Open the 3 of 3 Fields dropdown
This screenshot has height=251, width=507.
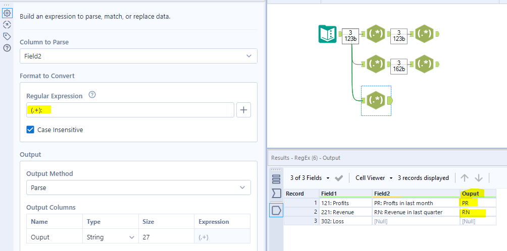point(310,178)
